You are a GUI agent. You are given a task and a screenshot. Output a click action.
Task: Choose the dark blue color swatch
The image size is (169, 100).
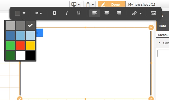10,36
